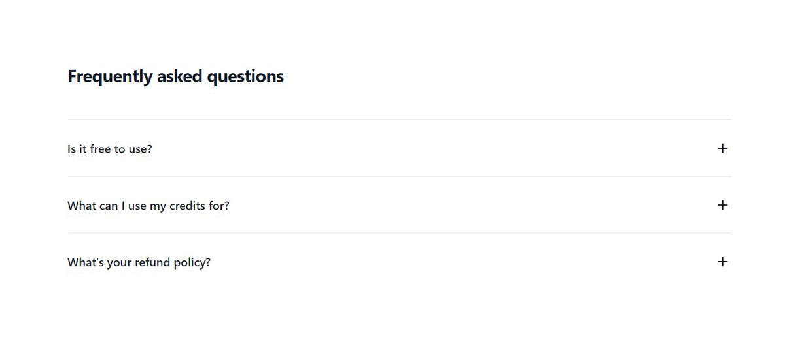Select the "Frequently asked questions" heading

coord(175,76)
